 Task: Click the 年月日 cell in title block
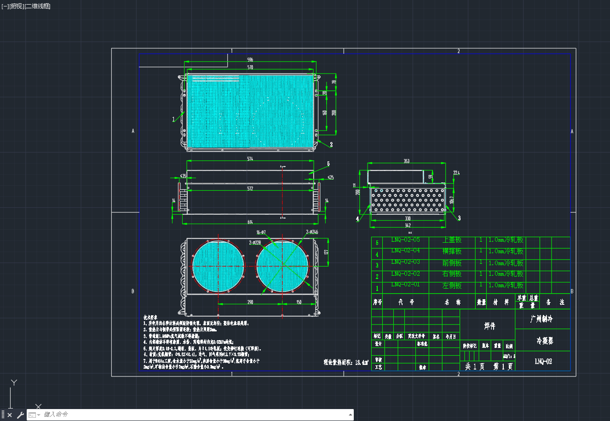pos(451,336)
